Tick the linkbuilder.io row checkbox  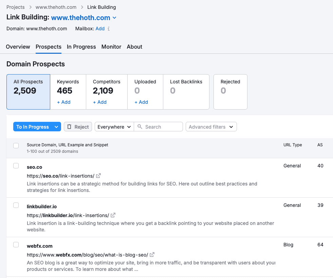click(x=16, y=205)
